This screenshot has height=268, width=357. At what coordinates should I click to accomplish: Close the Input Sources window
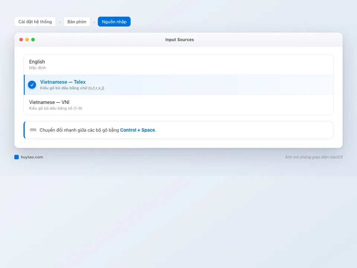21,40
